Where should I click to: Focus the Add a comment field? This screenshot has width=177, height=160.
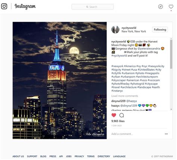137,134
